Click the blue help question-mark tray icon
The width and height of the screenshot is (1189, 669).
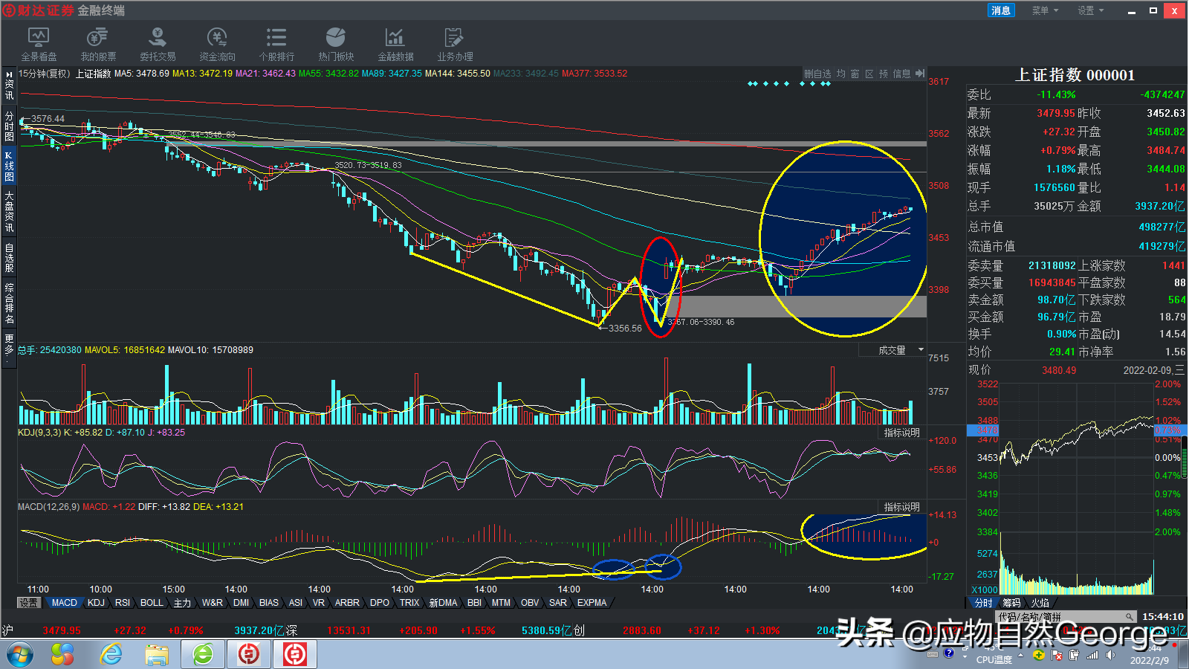pyautogui.click(x=949, y=653)
